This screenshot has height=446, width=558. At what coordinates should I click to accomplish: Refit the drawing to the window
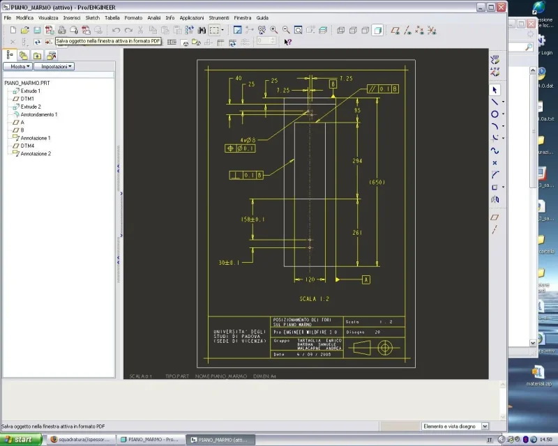point(299,30)
